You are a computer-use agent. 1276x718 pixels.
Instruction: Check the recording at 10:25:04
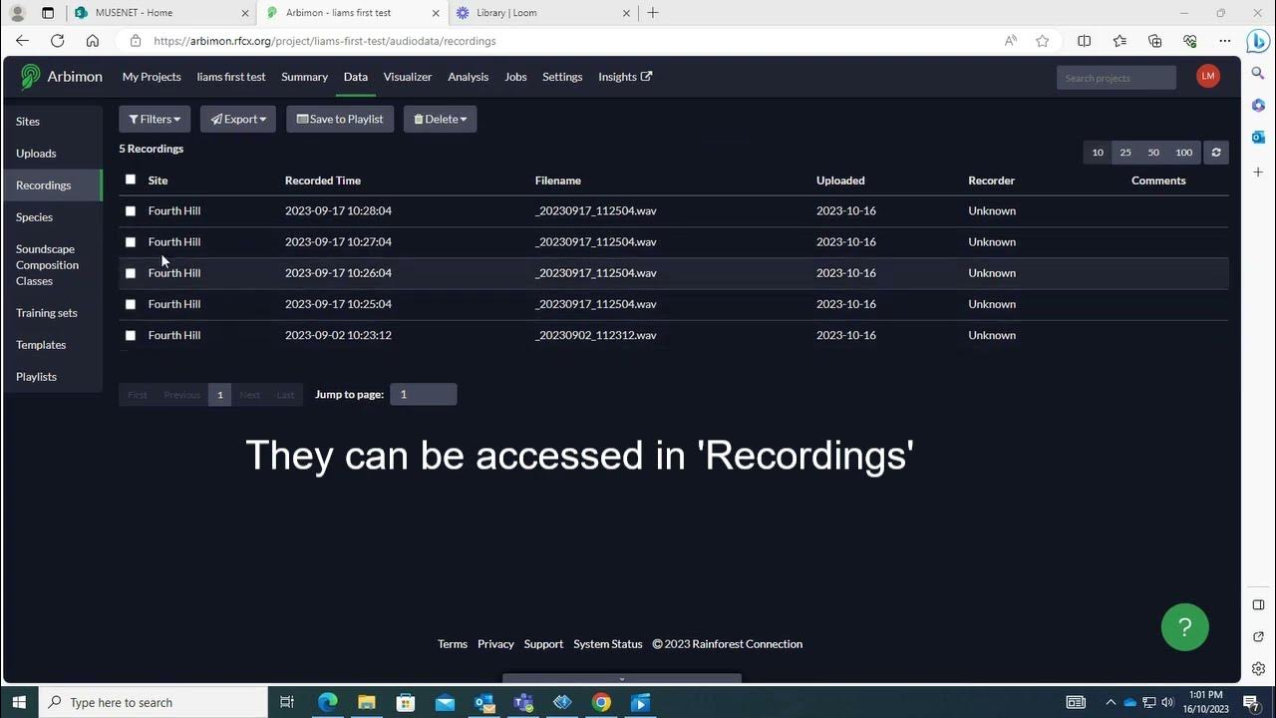point(131,304)
